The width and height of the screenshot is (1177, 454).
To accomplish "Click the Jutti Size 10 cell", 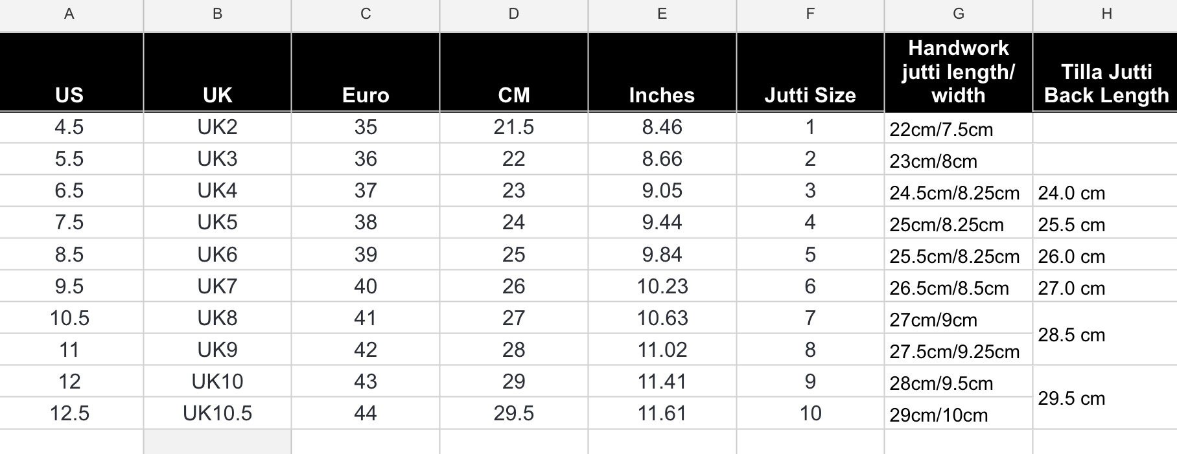I will click(x=810, y=413).
